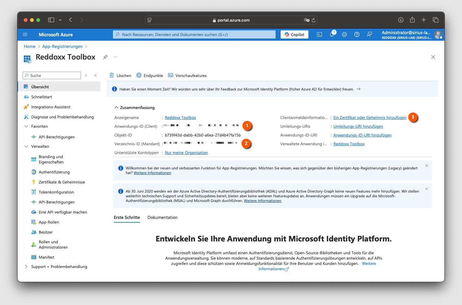Image resolution: width=462 pixels, height=305 pixels.
Task: Click Umleitungs-URI hinzufügen link
Action: coord(358,126)
